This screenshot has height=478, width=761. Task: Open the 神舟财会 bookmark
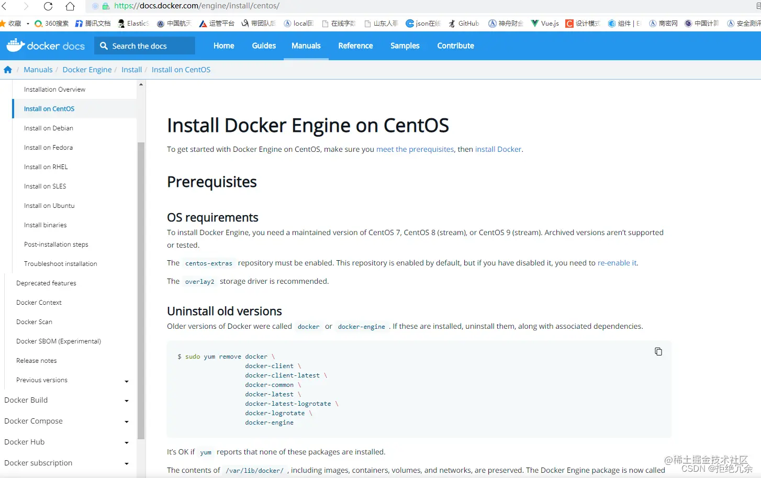pos(506,24)
